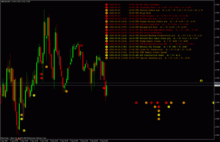
Task: Click the red bullet beside CAD Overnight Rate
Action: pyautogui.click(x=107, y=7)
